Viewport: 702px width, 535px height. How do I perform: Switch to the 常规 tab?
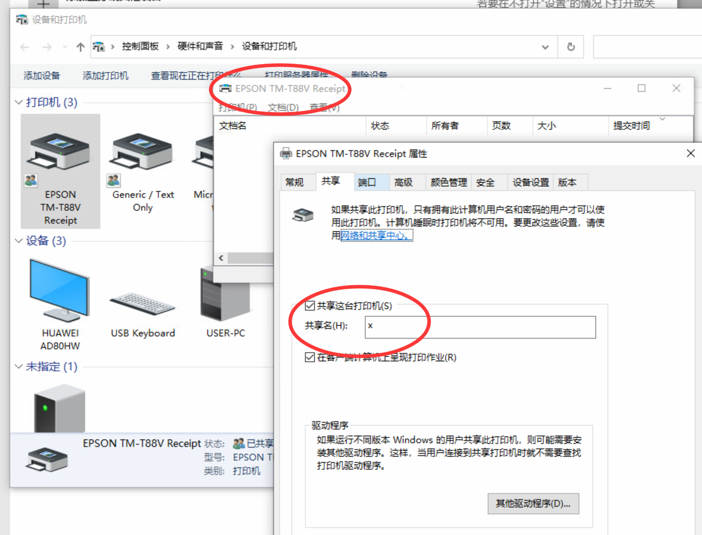[x=295, y=182]
